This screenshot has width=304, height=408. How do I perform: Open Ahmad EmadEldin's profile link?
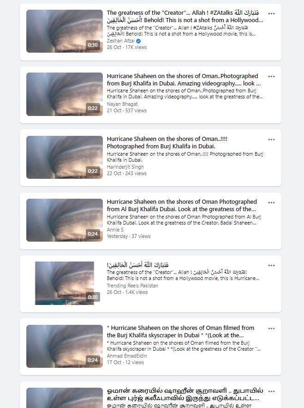pos(126,356)
